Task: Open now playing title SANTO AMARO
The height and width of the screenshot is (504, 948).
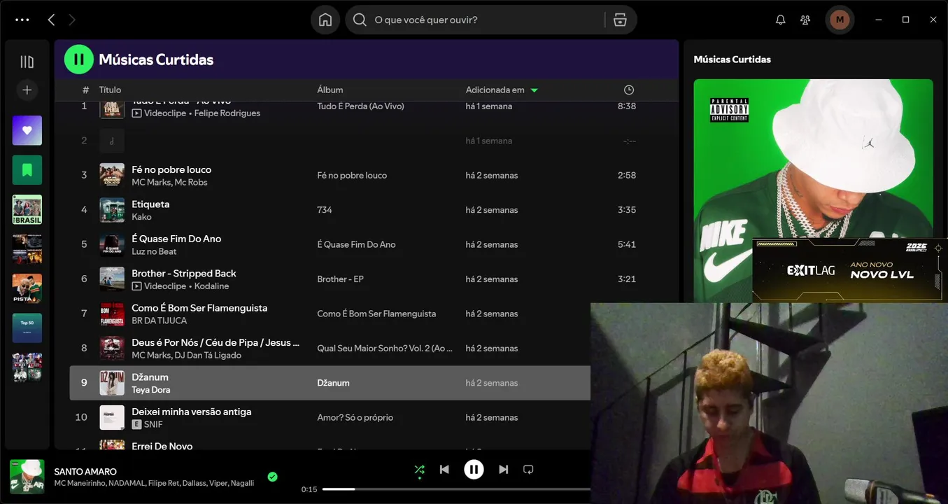Action: point(85,472)
